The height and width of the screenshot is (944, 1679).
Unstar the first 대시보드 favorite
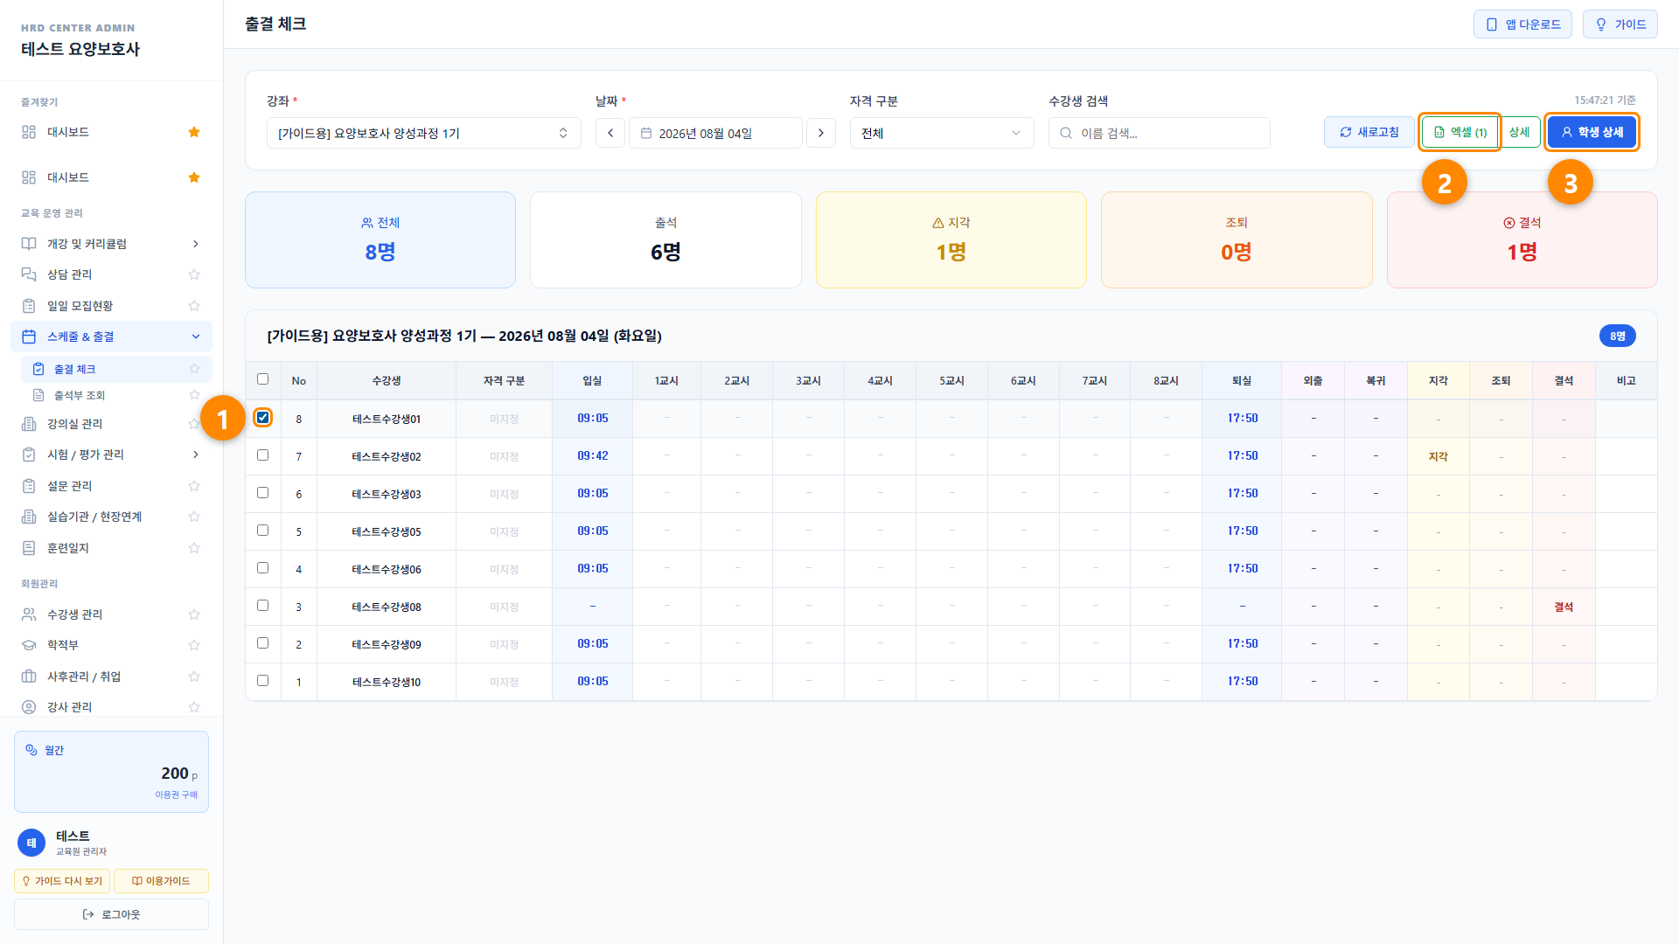(194, 132)
